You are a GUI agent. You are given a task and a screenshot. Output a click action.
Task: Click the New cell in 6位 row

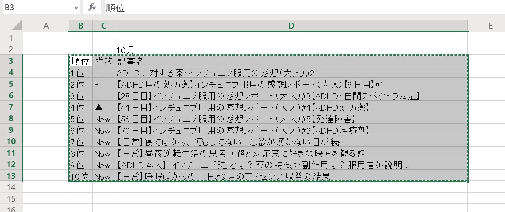(x=104, y=130)
